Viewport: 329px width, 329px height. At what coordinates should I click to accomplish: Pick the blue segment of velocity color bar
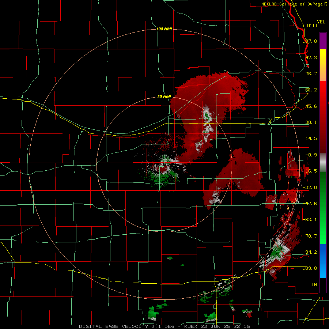323,261
